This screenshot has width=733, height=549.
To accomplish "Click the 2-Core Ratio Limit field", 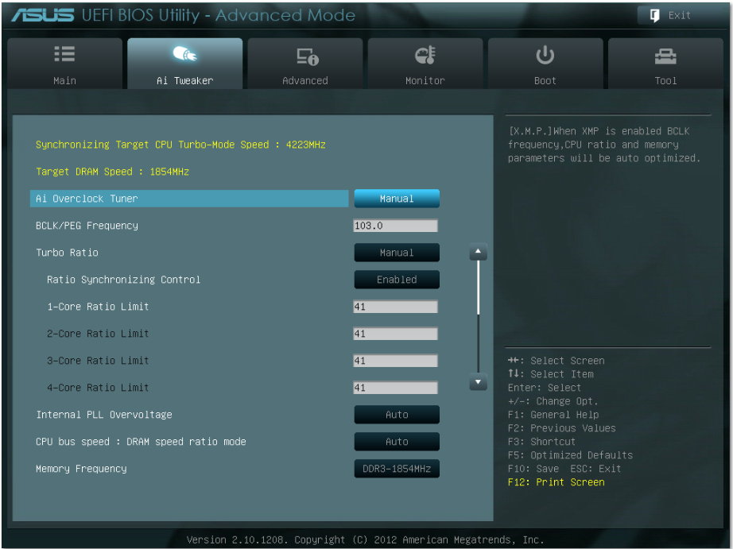I will click(x=395, y=334).
